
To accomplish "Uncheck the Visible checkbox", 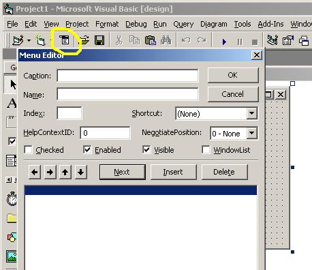I will tap(146, 150).
